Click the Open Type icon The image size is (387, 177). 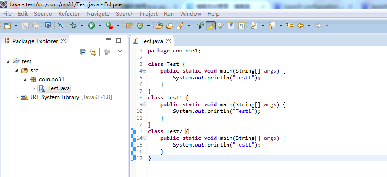tap(159, 26)
